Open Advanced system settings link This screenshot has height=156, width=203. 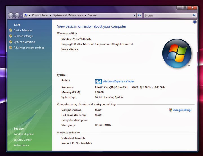pos(29,48)
